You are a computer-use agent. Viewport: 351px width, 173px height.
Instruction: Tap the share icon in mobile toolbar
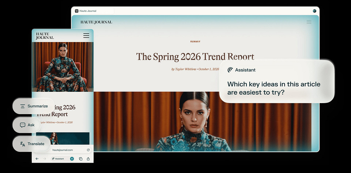coord(88,159)
